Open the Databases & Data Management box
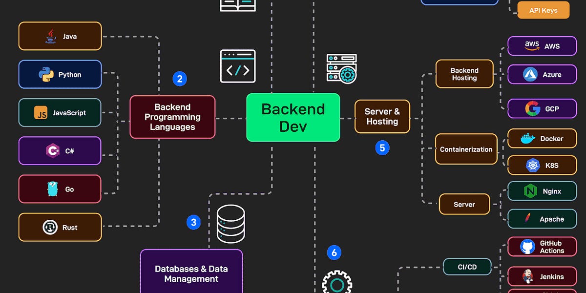The height and width of the screenshot is (293, 586). point(191,272)
